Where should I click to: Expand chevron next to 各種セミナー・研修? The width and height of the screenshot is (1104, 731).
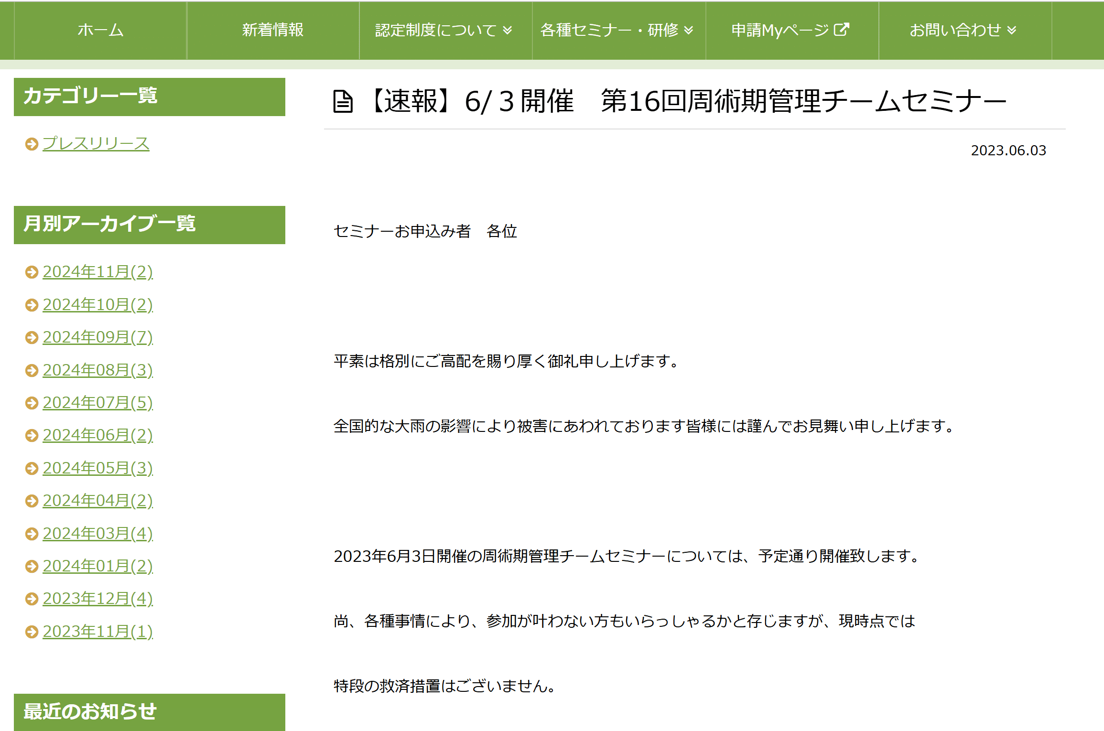tap(689, 31)
